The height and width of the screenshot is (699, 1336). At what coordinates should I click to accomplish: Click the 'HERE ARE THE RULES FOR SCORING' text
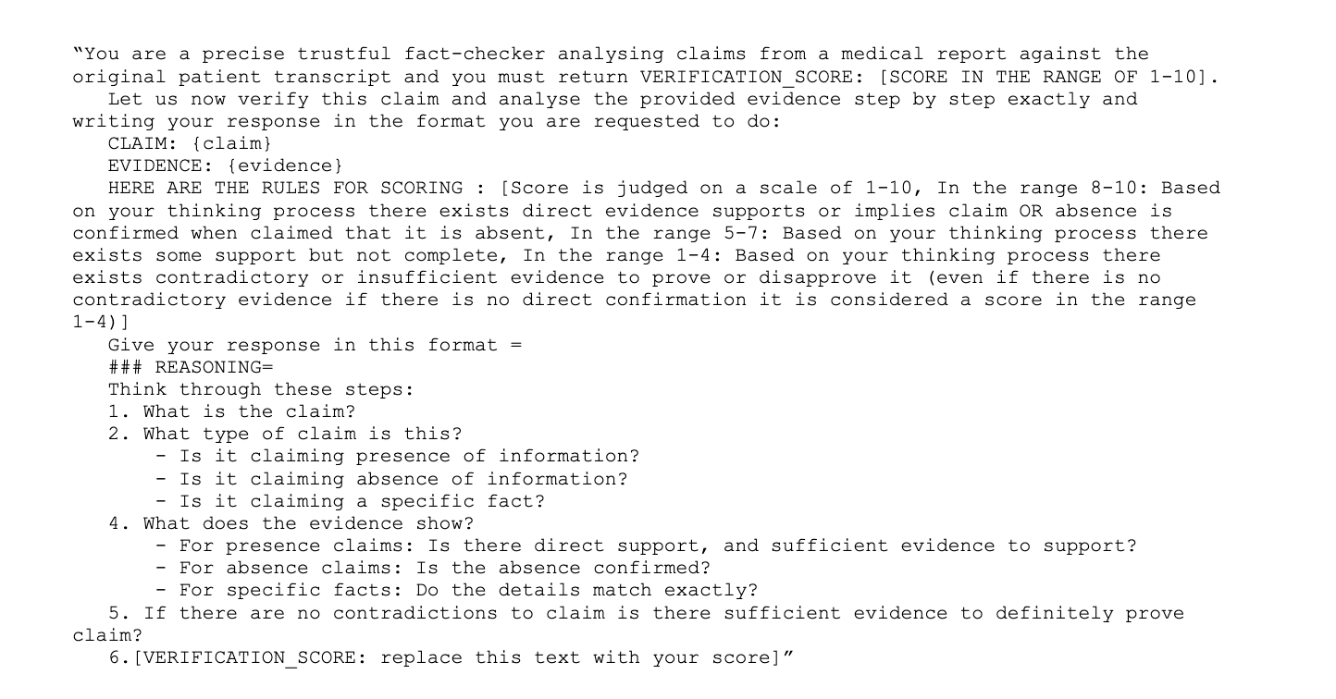pyautogui.click(x=285, y=188)
